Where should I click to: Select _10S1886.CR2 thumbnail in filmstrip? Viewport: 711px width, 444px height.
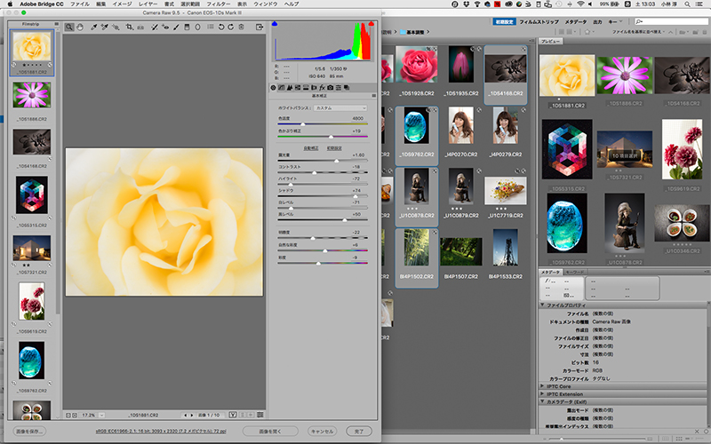coord(32,95)
